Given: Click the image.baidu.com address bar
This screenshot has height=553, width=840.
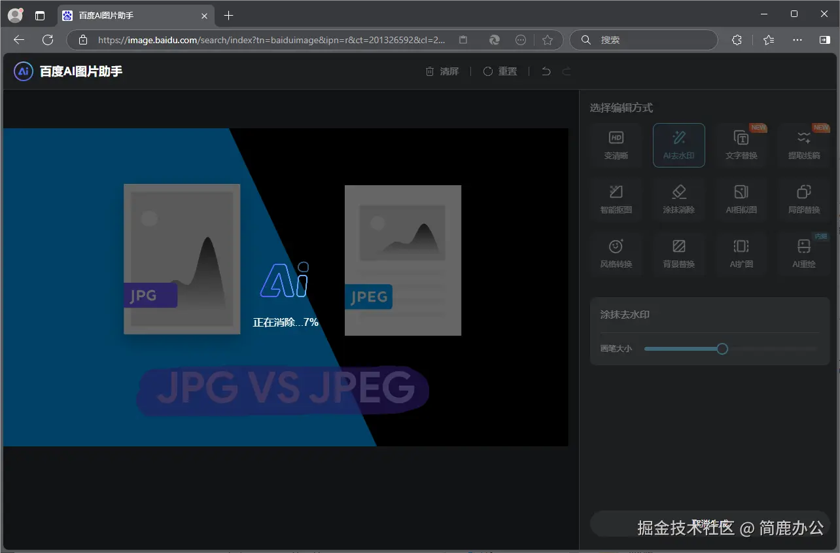Looking at the screenshot, I should point(271,40).
